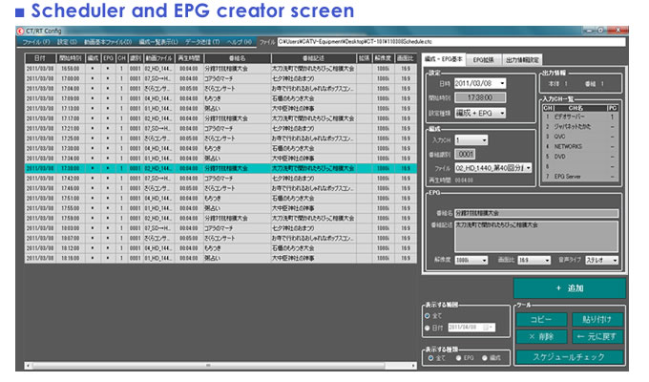Click the × 削除 delete button
The width and height of the screenshot is (649, 382).
point(541,337)
